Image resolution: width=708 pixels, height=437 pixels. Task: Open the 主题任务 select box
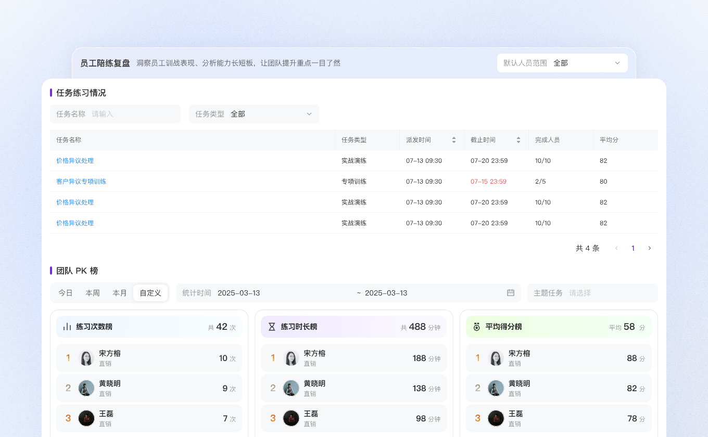(592, 293)
